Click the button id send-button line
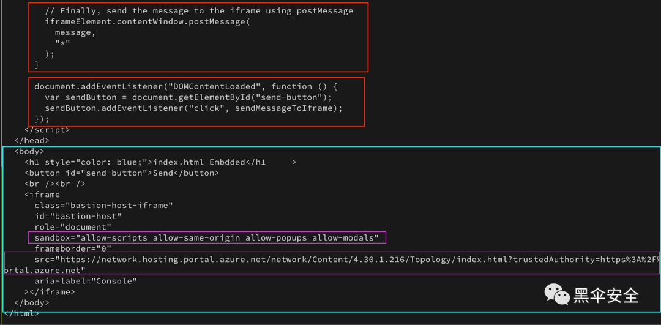 (x=121, y=173)
